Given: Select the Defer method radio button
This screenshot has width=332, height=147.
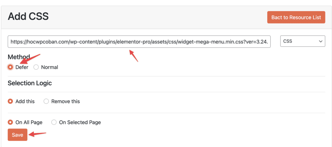Looking at the screenshot, I should (11, 67).
